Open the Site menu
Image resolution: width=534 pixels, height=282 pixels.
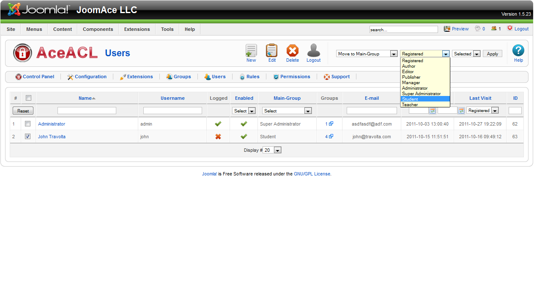coord(11,29)
